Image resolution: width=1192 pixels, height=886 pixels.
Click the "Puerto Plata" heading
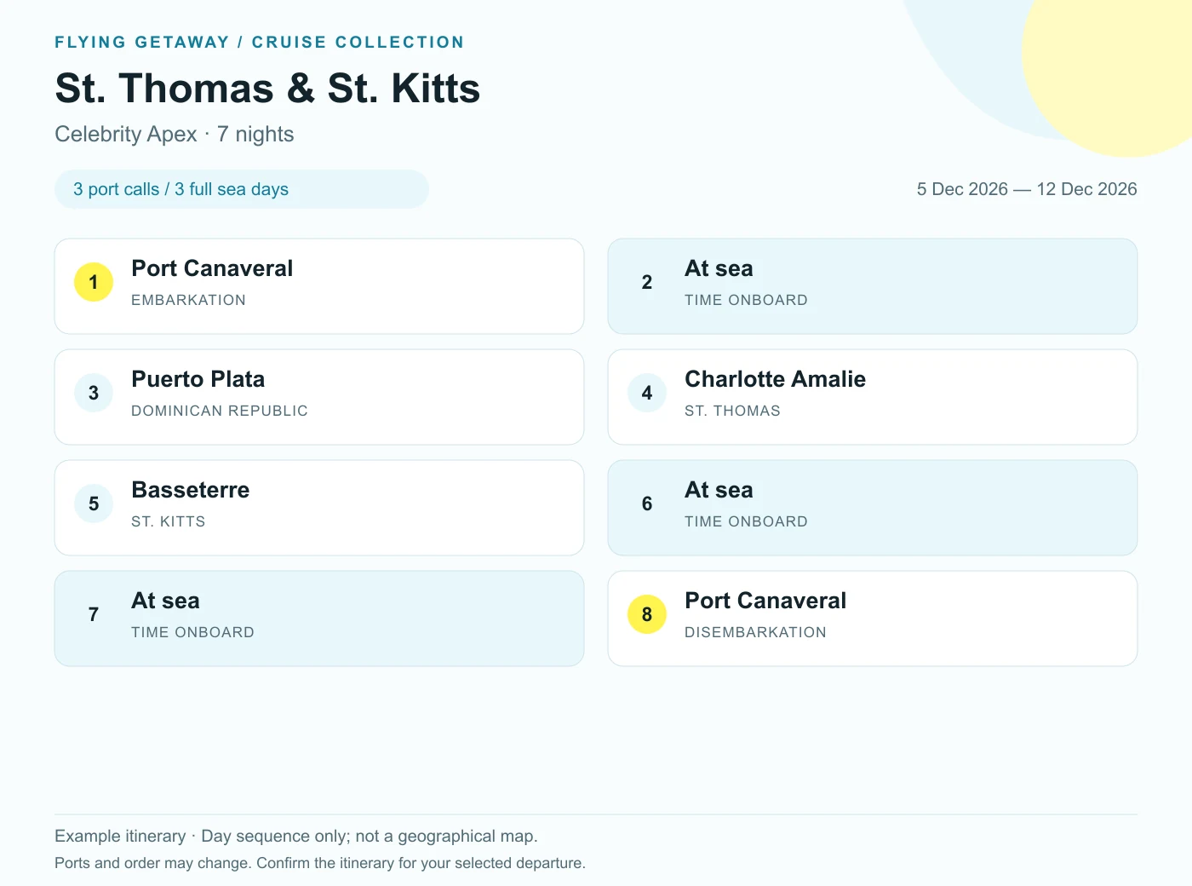tap(198, 379)
